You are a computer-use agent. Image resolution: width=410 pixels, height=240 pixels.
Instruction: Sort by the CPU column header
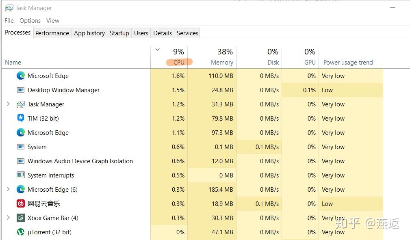click(179, 62)
